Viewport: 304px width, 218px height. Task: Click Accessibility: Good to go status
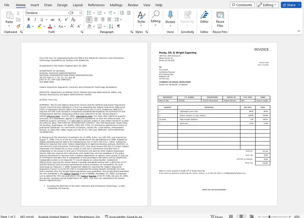click(x=123, y=216)
